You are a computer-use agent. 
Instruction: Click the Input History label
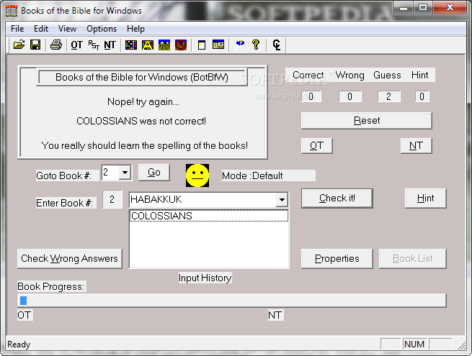205,278
